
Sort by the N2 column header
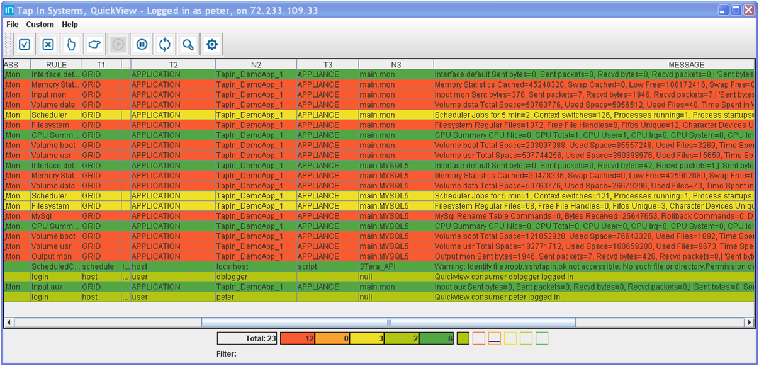click(256, 65)
